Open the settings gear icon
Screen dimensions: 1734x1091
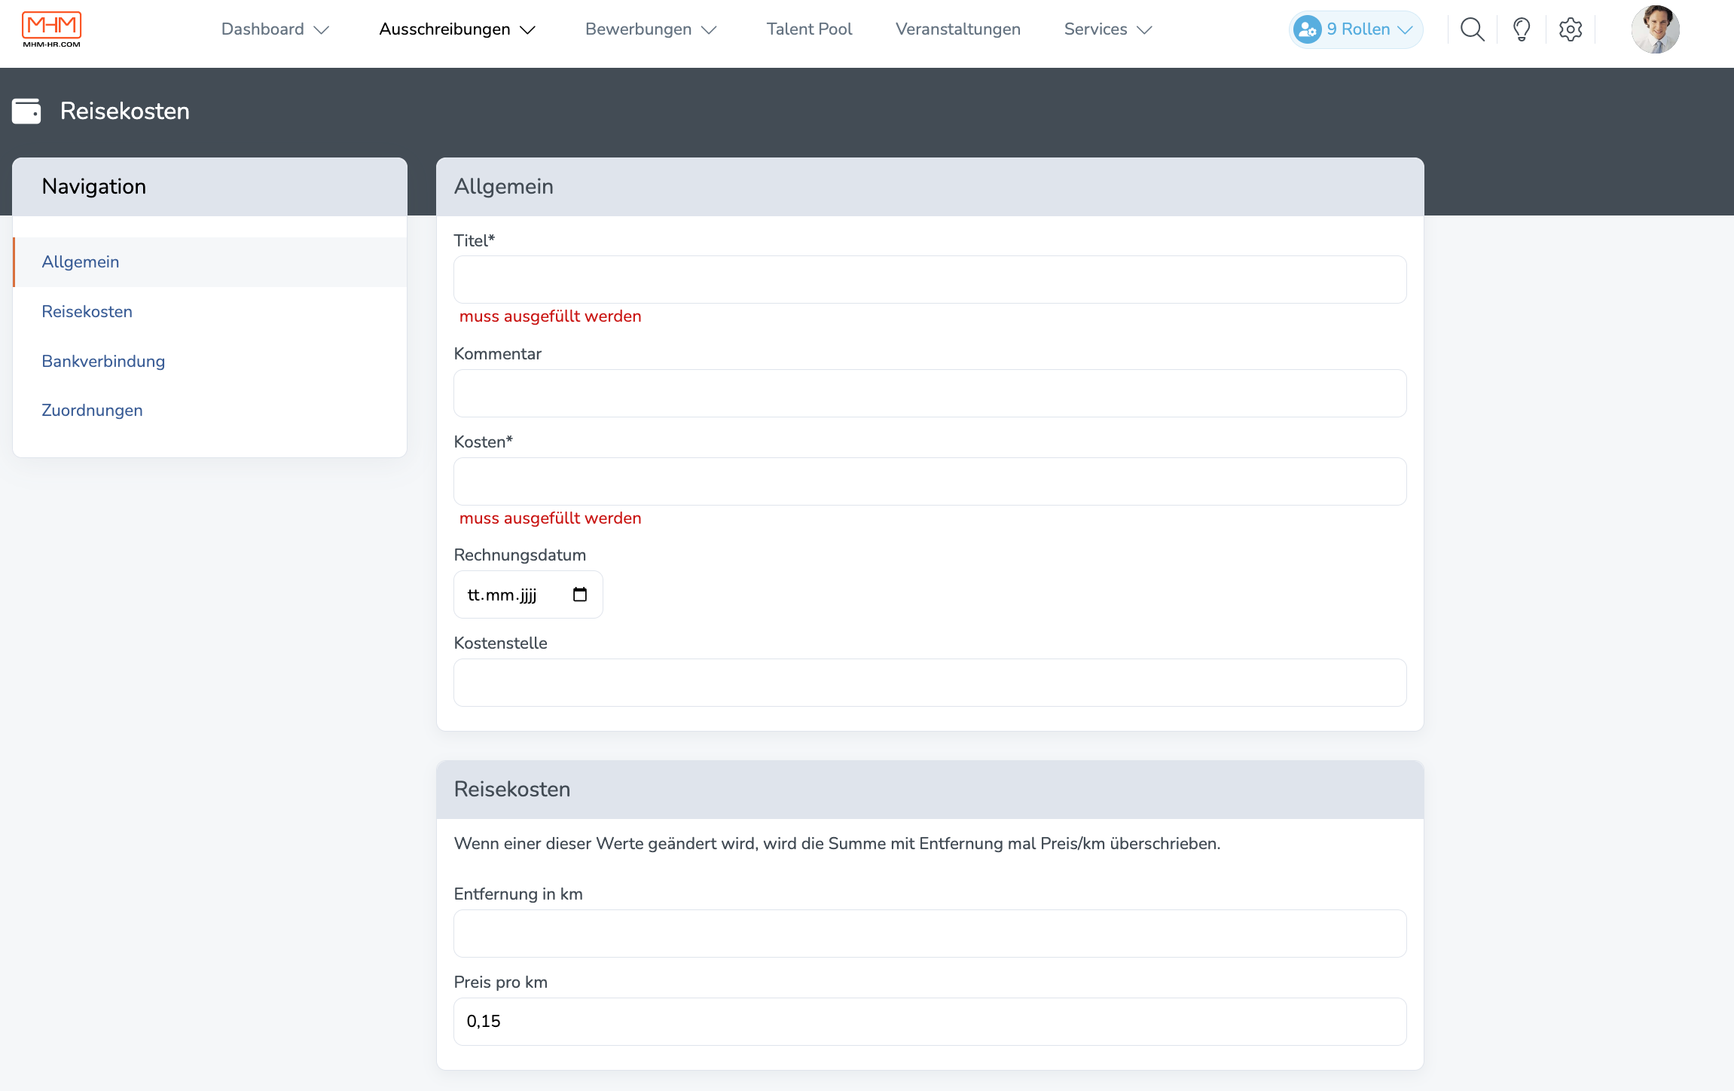tap(1571, 29)
